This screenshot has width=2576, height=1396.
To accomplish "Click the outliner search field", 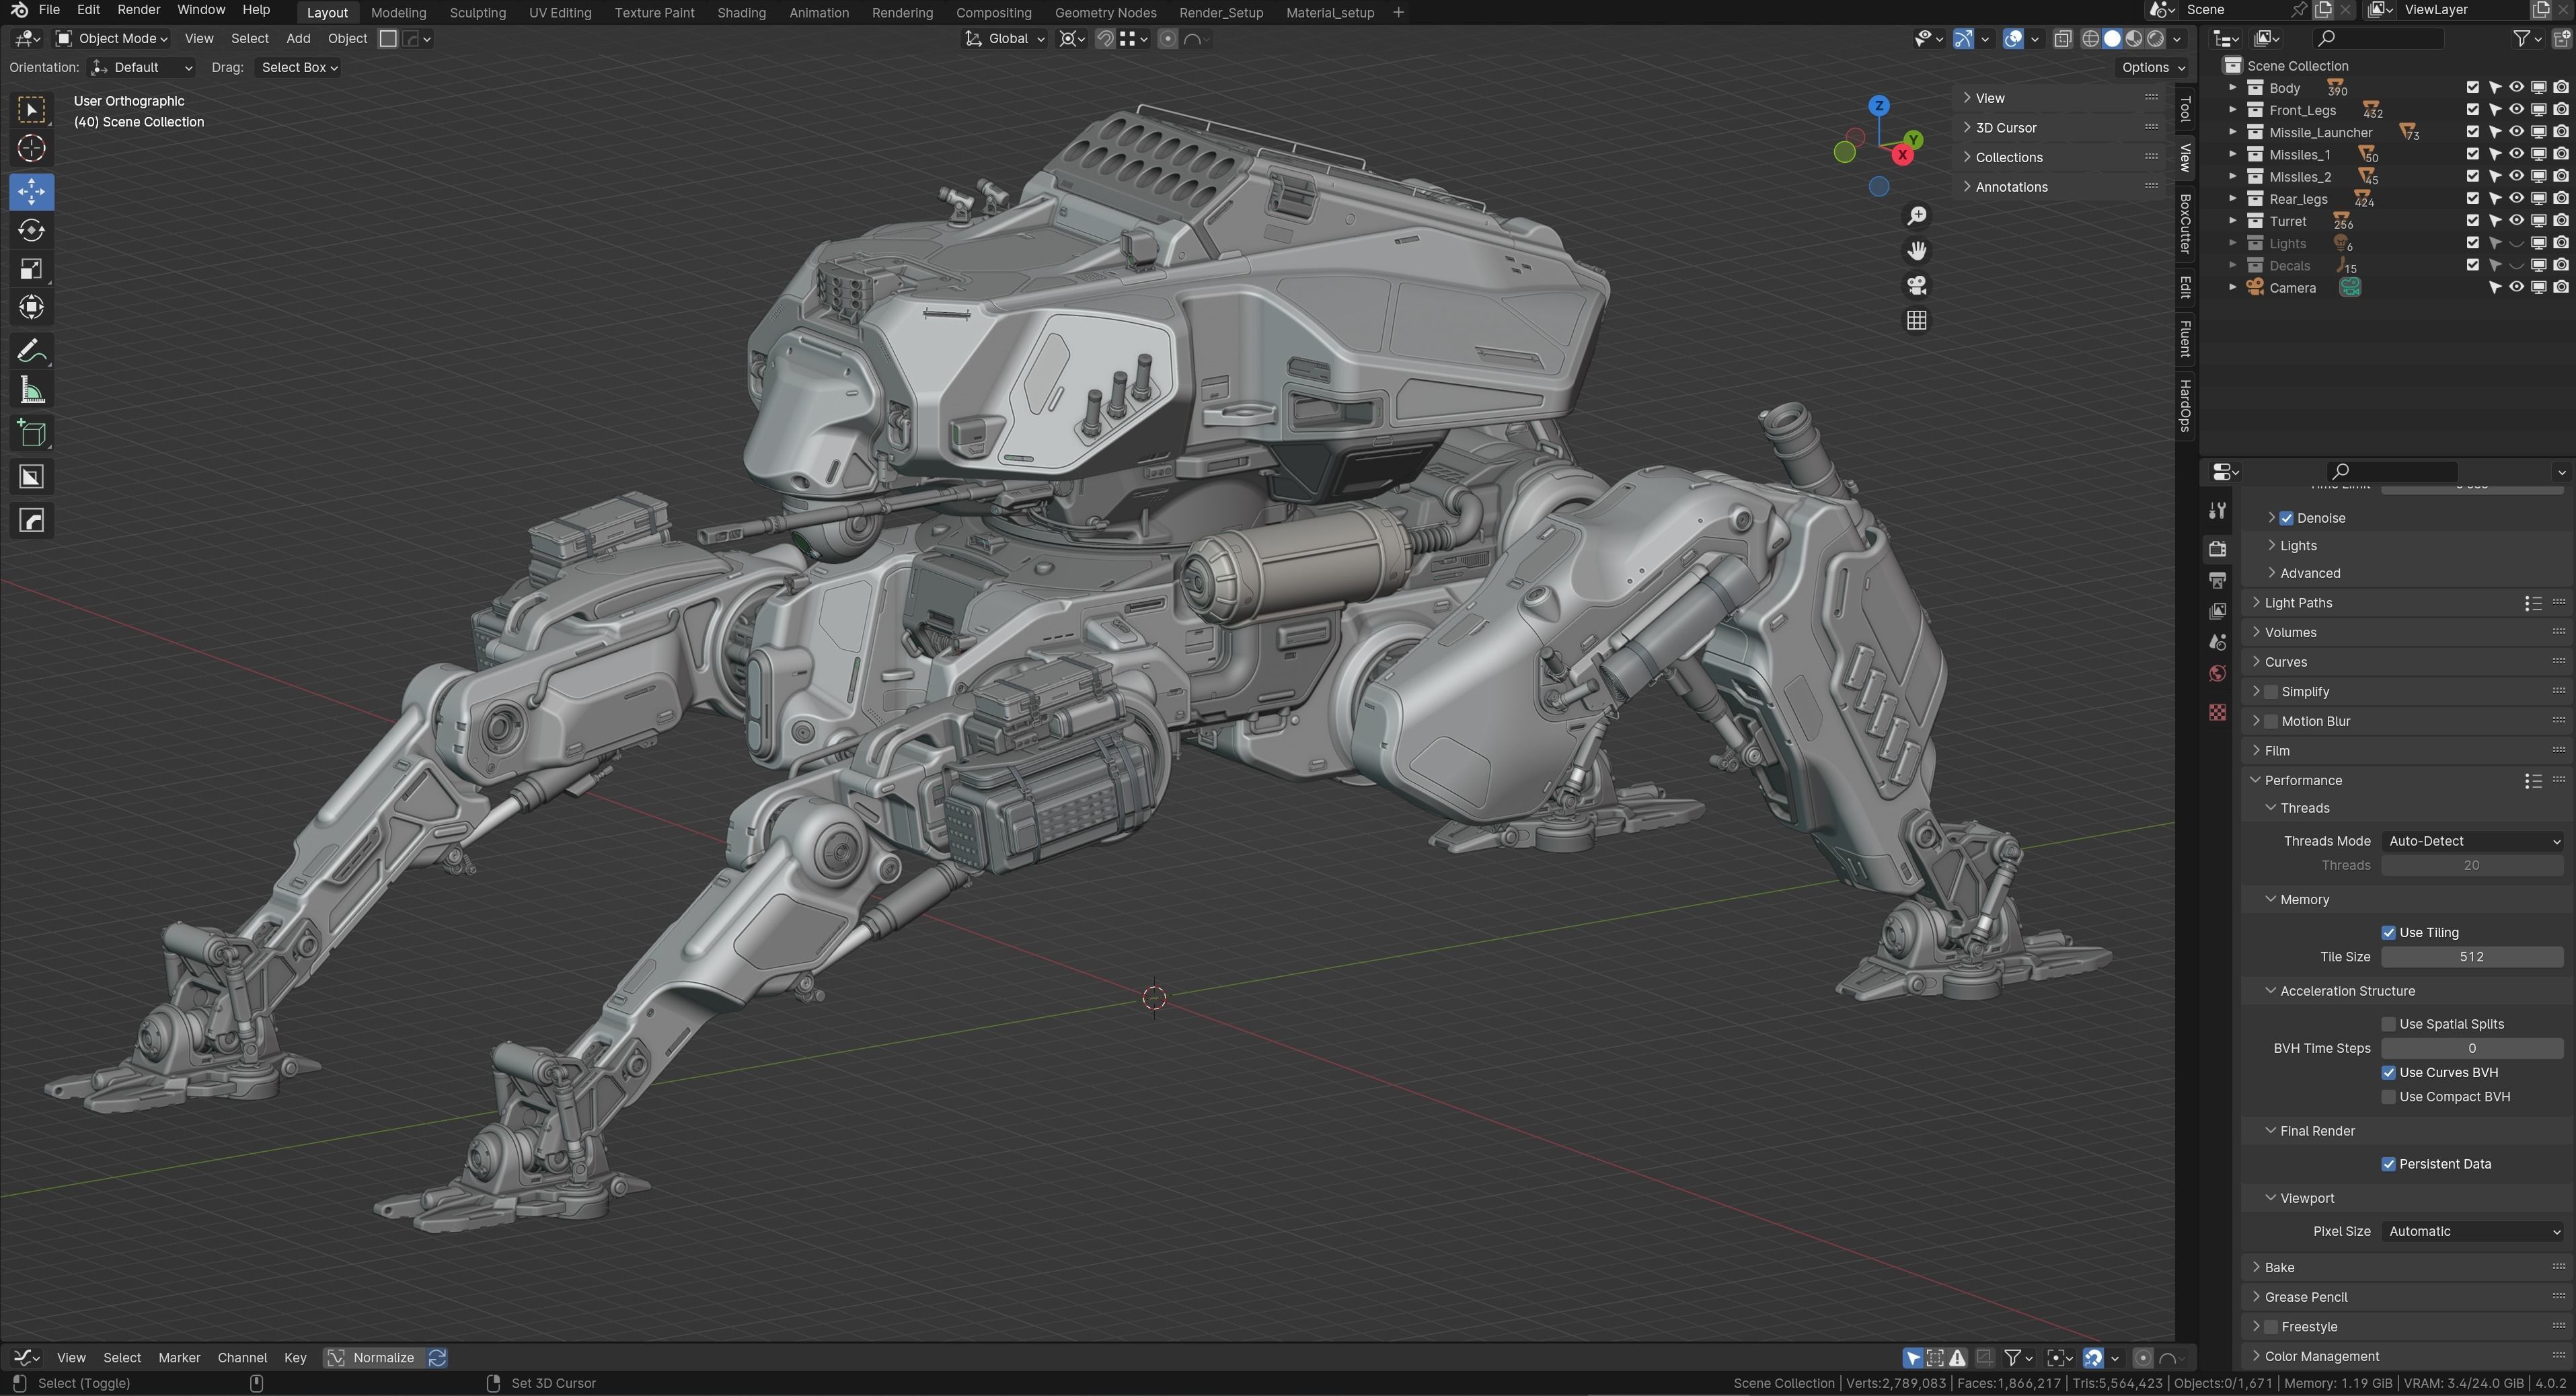I will 2378,38.
